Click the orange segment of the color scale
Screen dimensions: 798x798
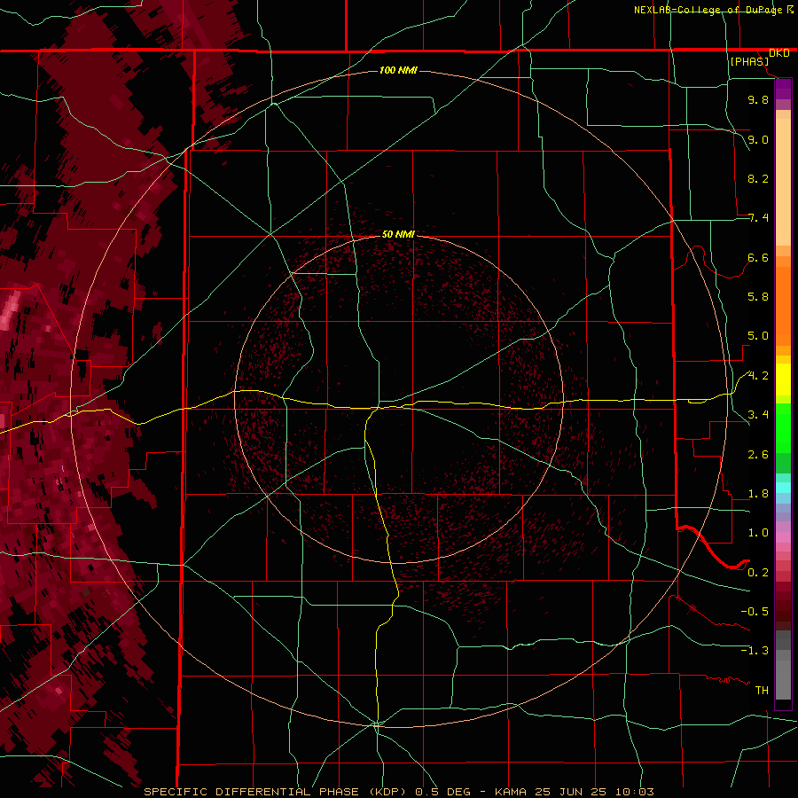[783, 305]
